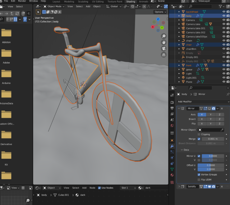
Task: Switch to the UV Editing workspace tab
Action: coord(98,1)
